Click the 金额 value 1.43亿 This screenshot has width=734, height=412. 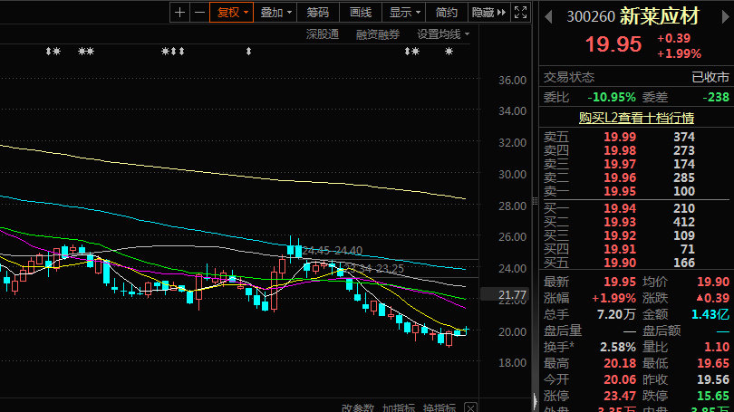710,314
